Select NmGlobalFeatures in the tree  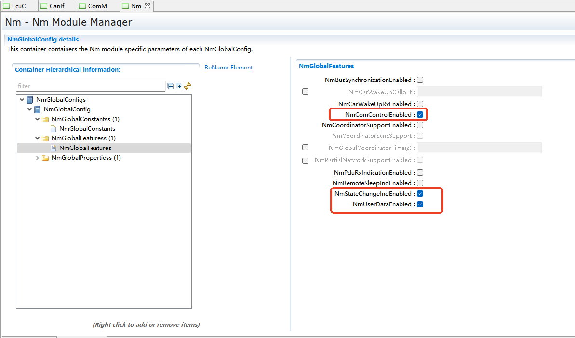pyautogui.click(x=85, y=148)
